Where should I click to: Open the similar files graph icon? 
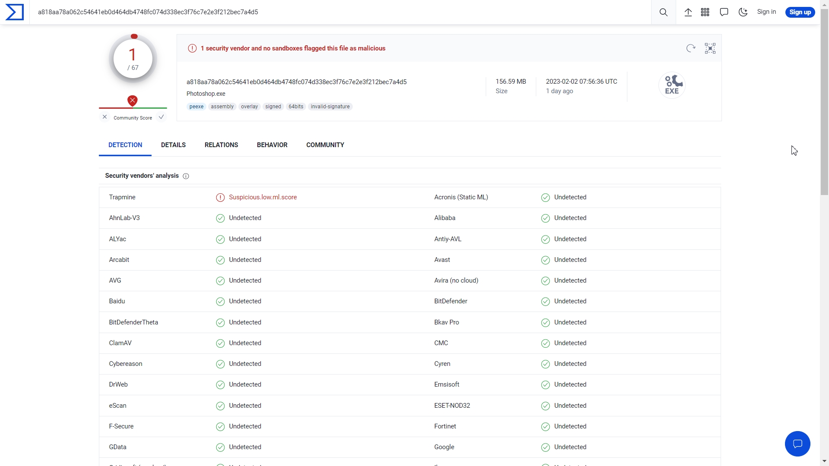pyautogui.click(x=710, y=48)
